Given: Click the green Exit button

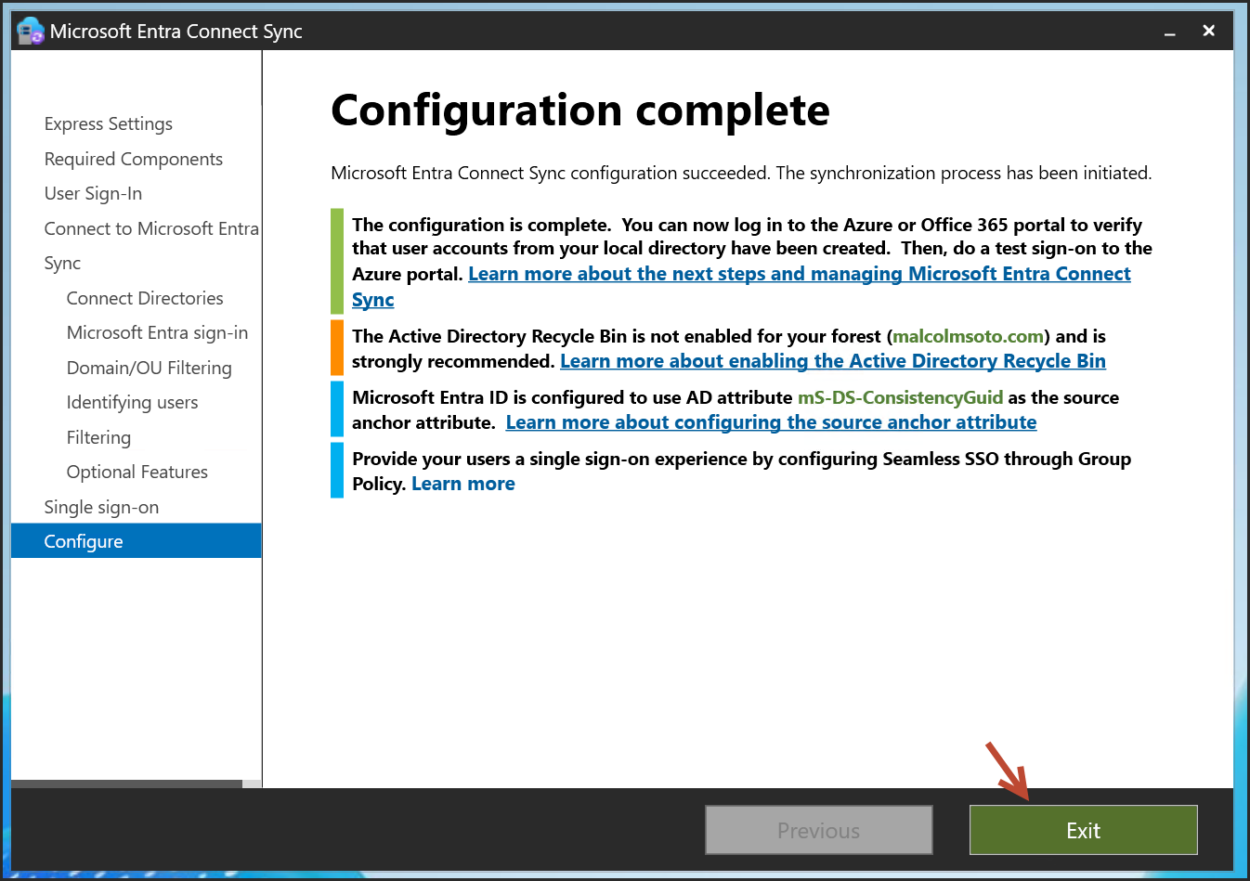Looking at the screenshot, I should click(1083, 830).
